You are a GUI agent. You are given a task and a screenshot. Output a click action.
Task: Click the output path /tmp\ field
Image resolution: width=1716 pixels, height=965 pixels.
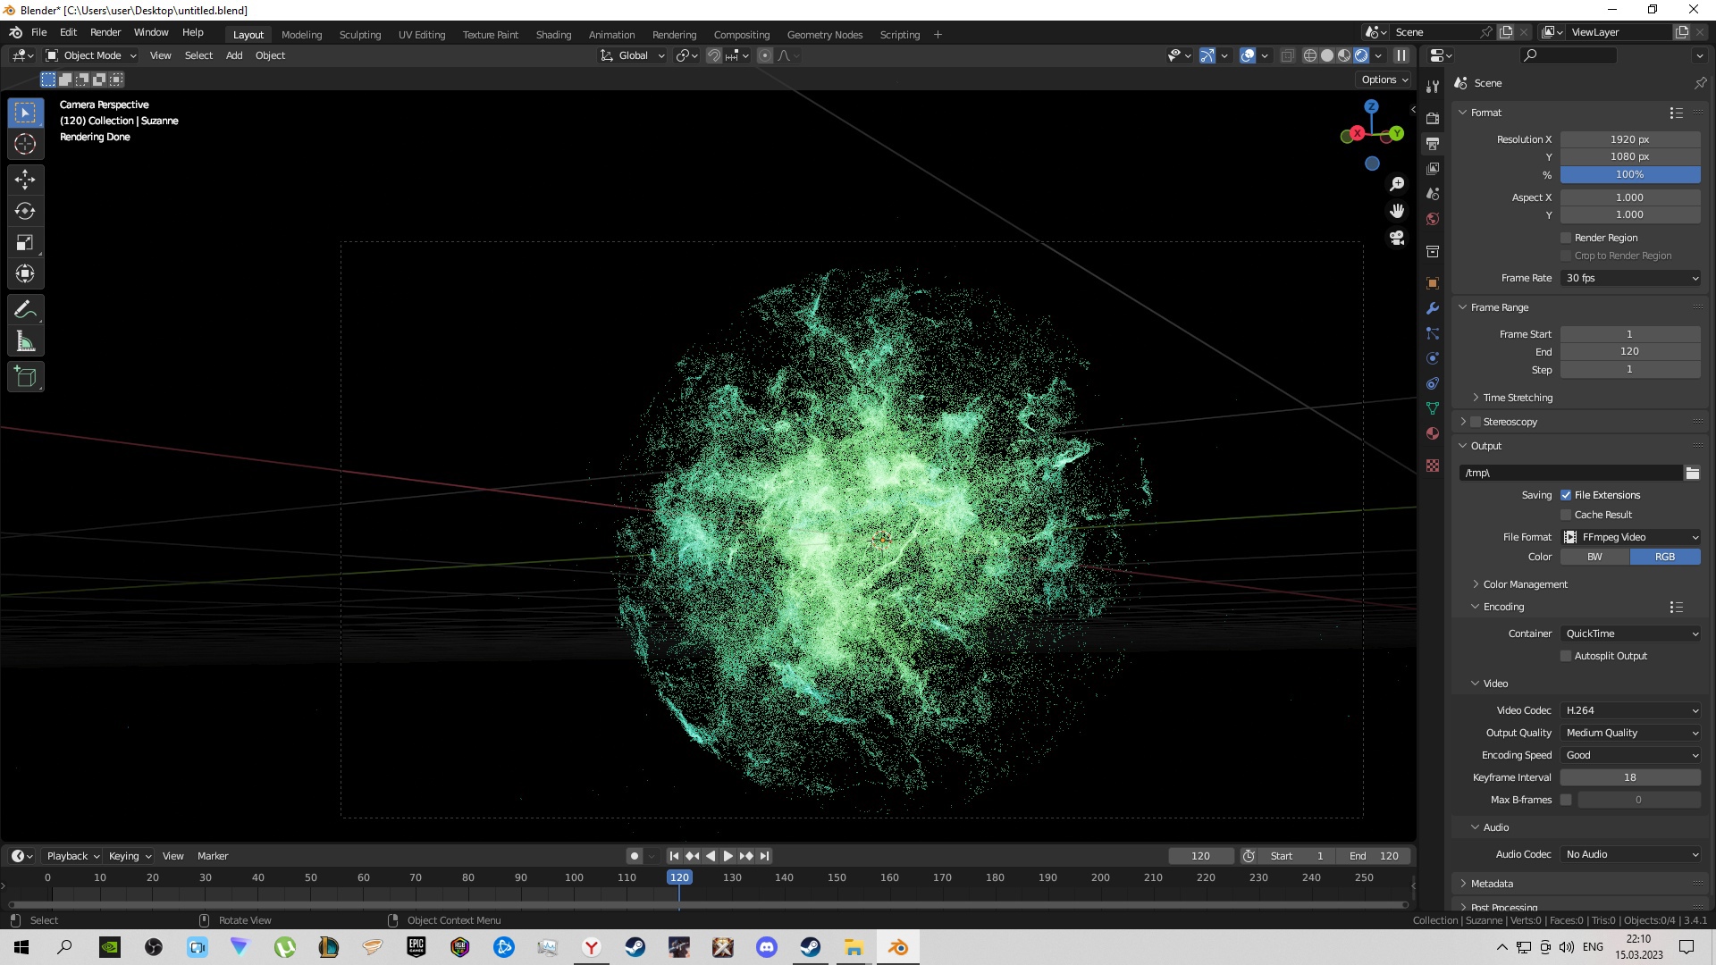coord(1570,473)
